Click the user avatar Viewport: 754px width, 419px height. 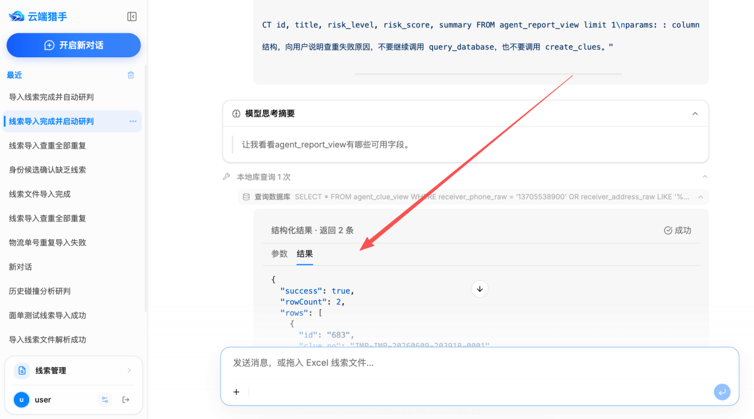tap(22, 400)
